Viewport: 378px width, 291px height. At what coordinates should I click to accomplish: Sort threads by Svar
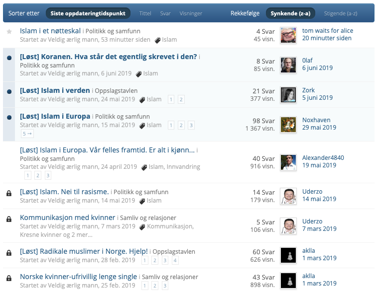point(165,13)
